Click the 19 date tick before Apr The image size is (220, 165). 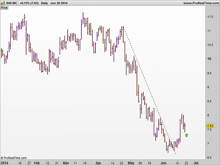(84, 163)
